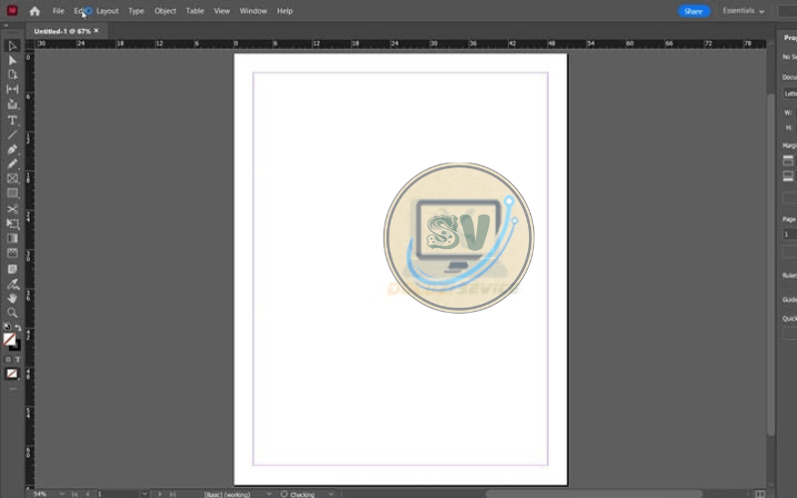Image resolution: width=797 pixels, height=498 pixels.
Task: Click the Page number field in Properties
Action: (x=790, y=234)
